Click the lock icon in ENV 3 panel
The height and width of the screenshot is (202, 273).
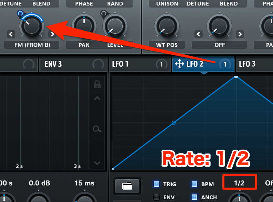pos(97,84)
